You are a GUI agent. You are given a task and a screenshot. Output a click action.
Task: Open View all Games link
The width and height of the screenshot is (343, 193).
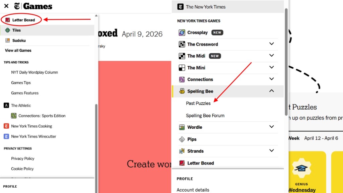coord(18,50)
